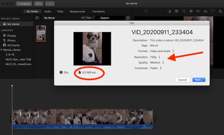This screenshot has width=224, height=135.
Task: Click the My Movie window title
Action: click(131, 4)
